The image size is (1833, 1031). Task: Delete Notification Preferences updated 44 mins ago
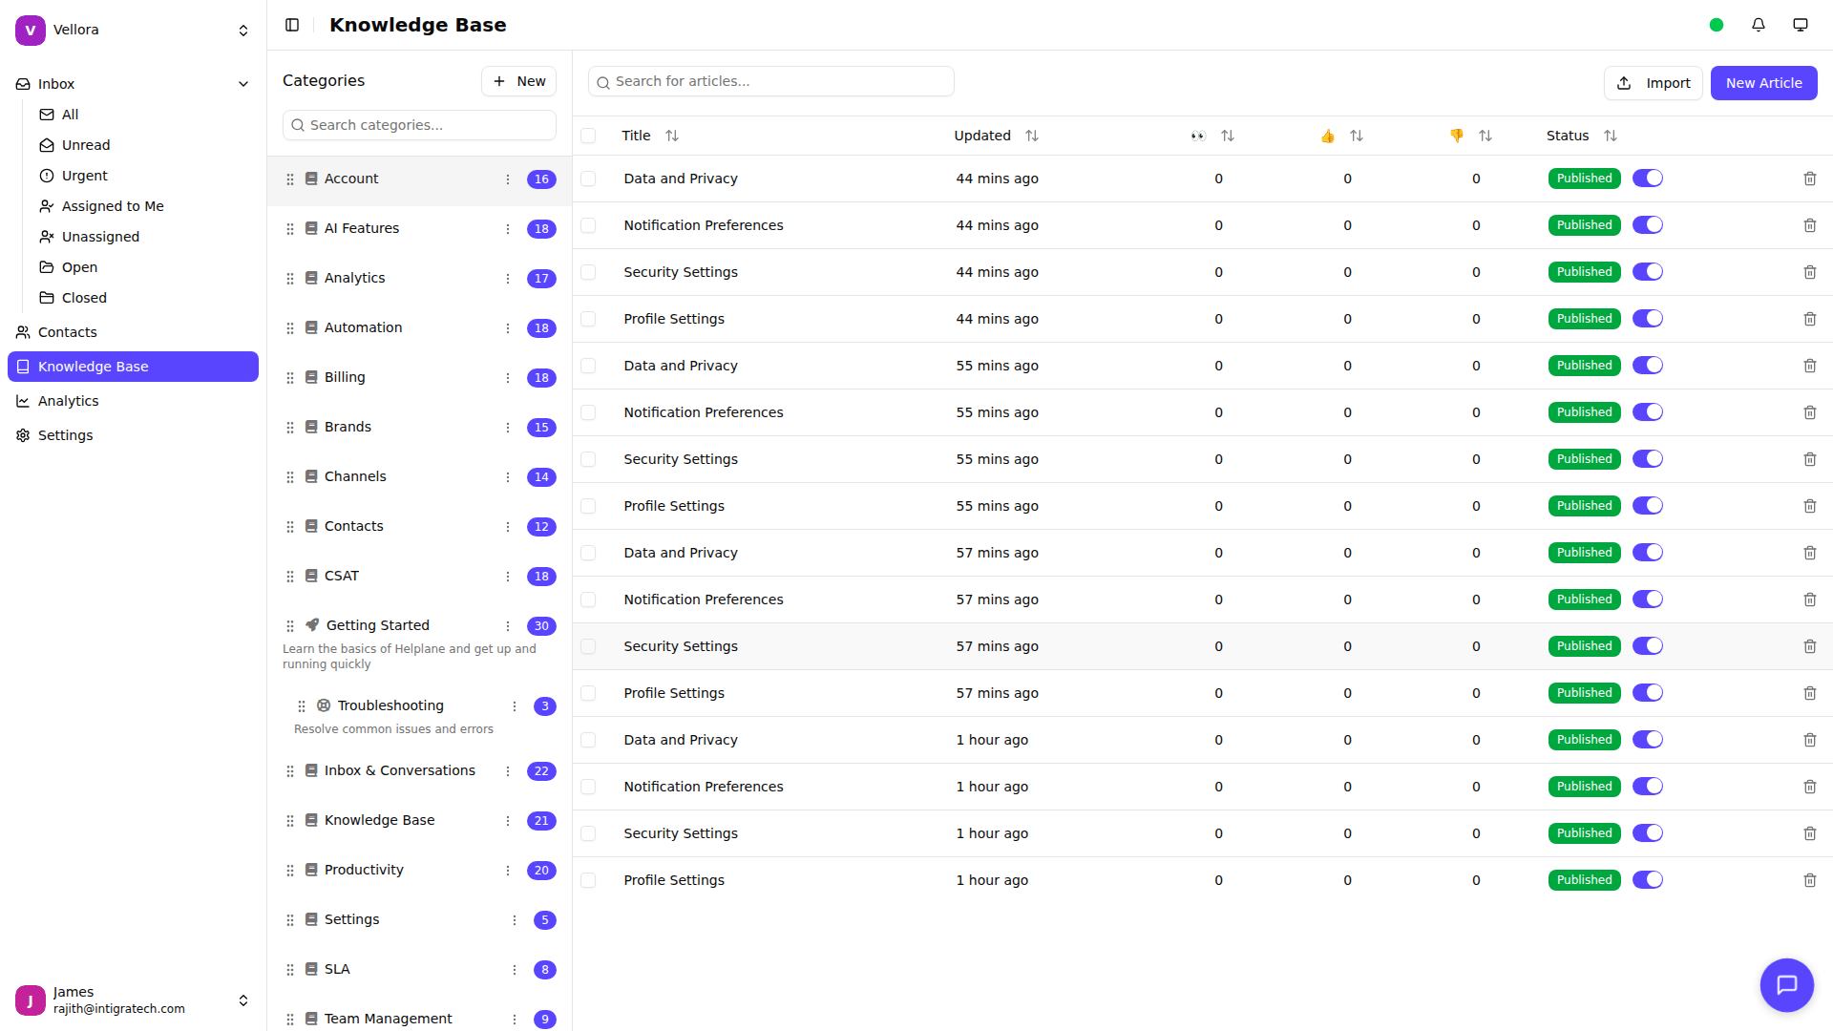pos(1810,225)
